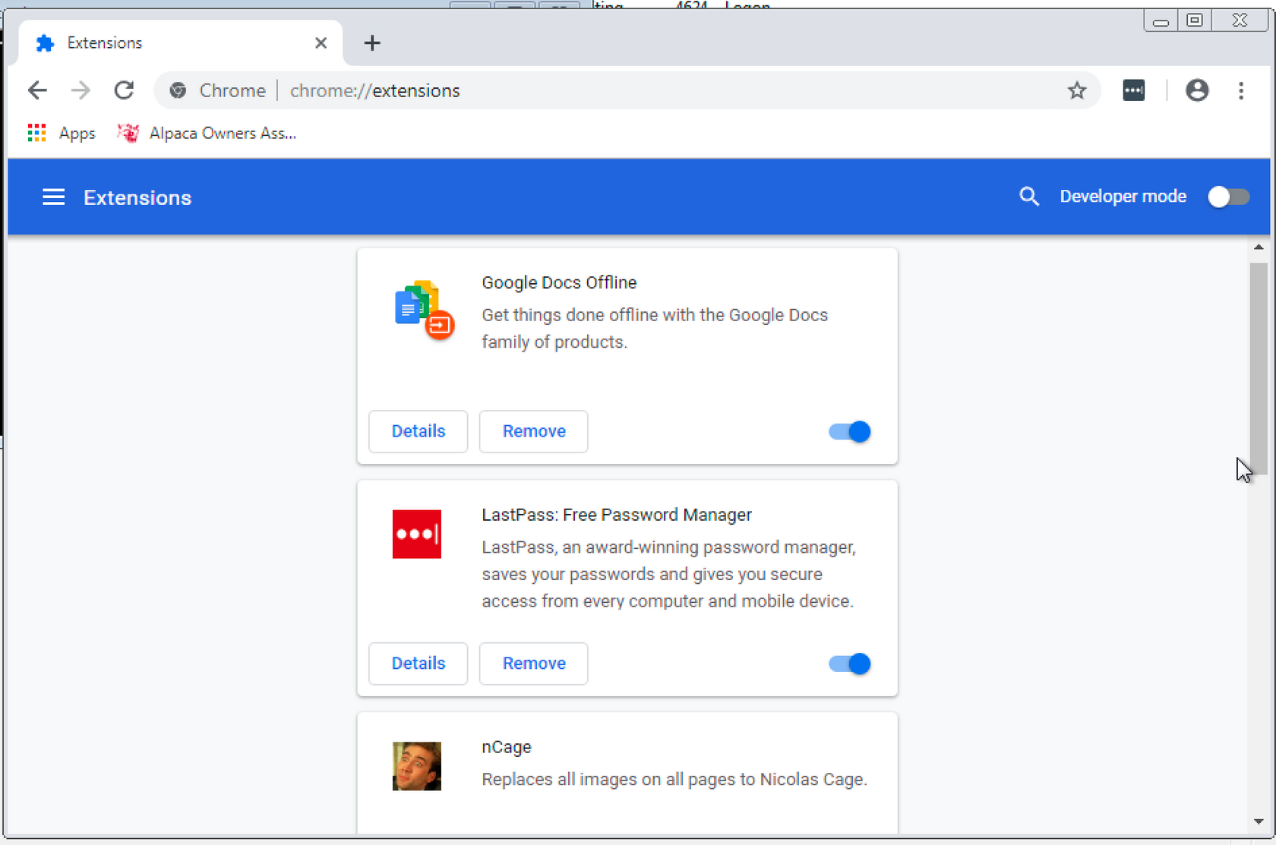The width and height of the screenshot is (1276, 845).
Task: Open the Alpaca Owners Ass... bookmark
Action: [207, 133]
